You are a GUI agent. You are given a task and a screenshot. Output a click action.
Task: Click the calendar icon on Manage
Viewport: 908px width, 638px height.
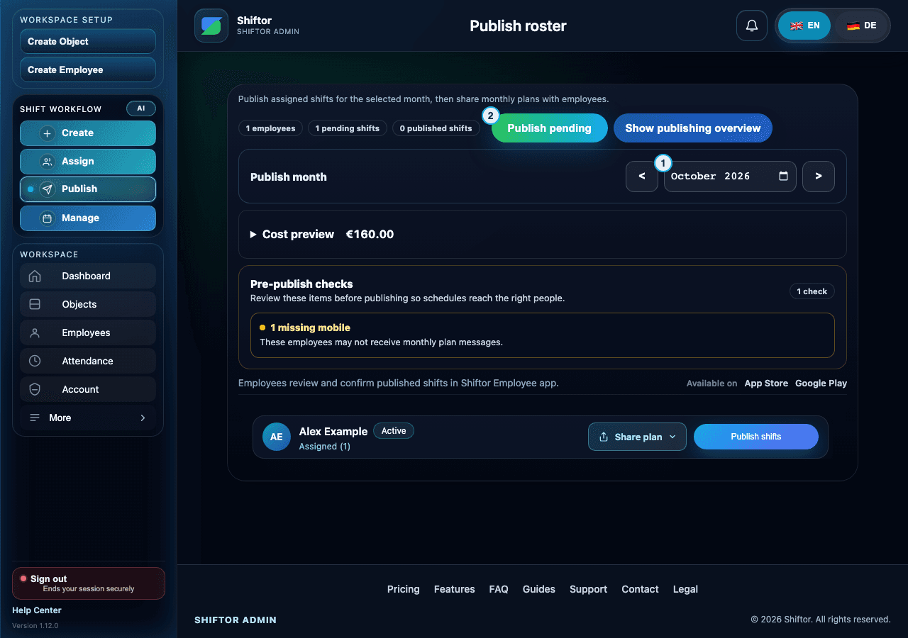pyautogui.click(x=48, y=218)
